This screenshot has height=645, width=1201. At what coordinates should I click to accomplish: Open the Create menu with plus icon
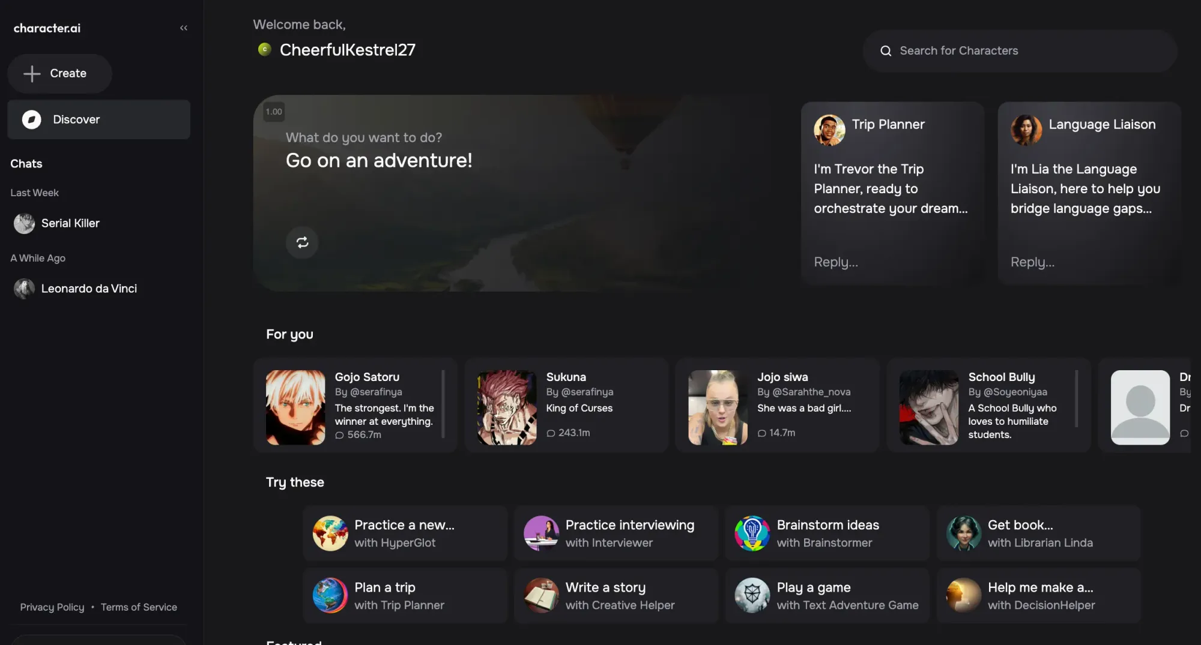[59, 73]
